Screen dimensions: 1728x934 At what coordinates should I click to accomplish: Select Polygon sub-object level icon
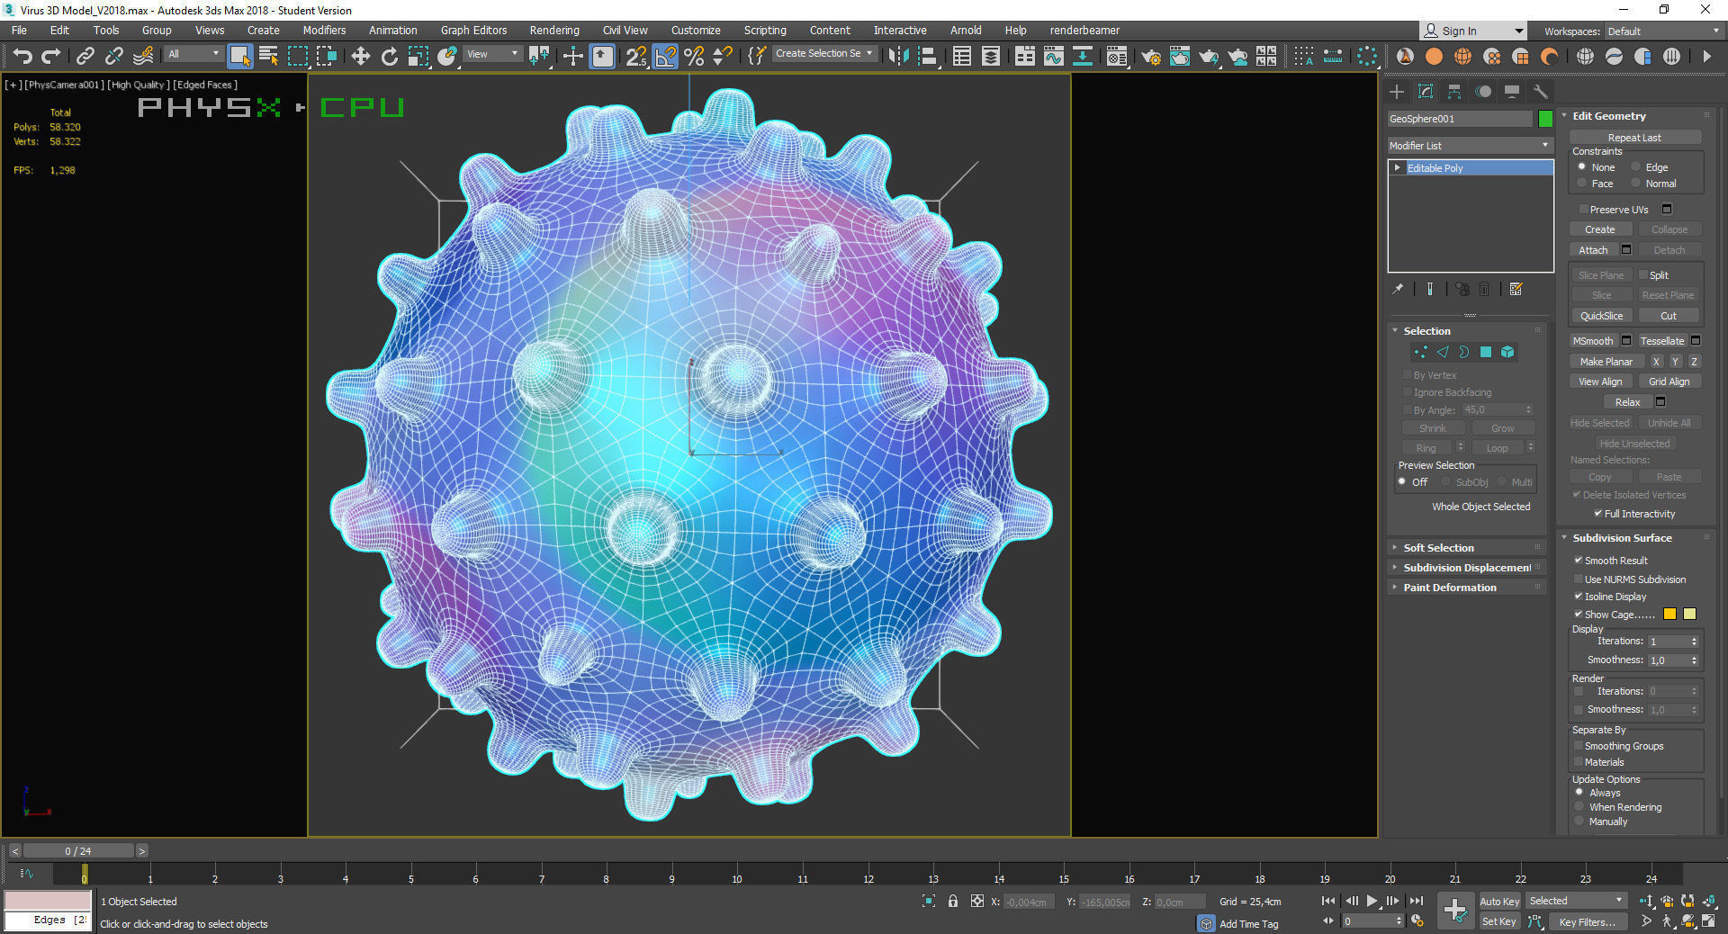[1486, 353]
